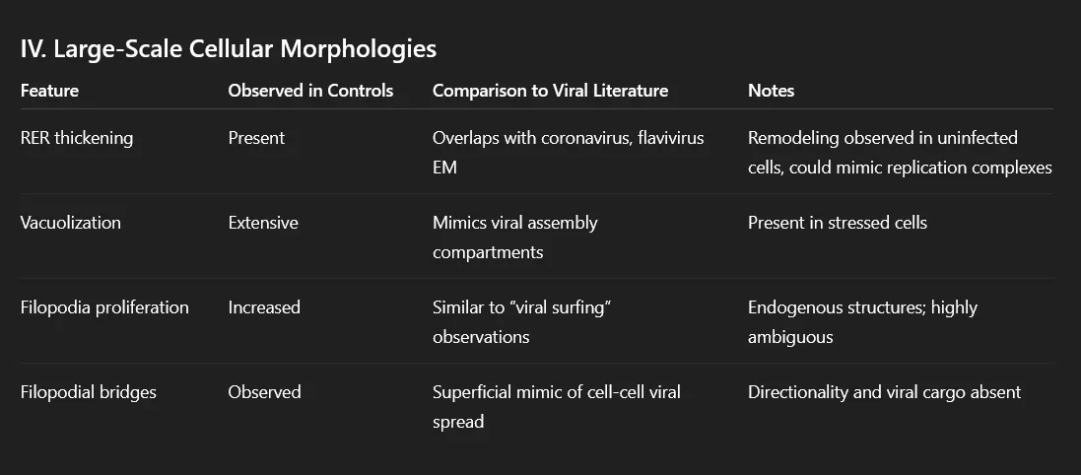Click 'Overlaps with coronavirus, flavivirus EM' text
The width and height of the screenshot is (1081, 475).
568,152
